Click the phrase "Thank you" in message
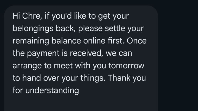198x111 pixels. (127, 78)
